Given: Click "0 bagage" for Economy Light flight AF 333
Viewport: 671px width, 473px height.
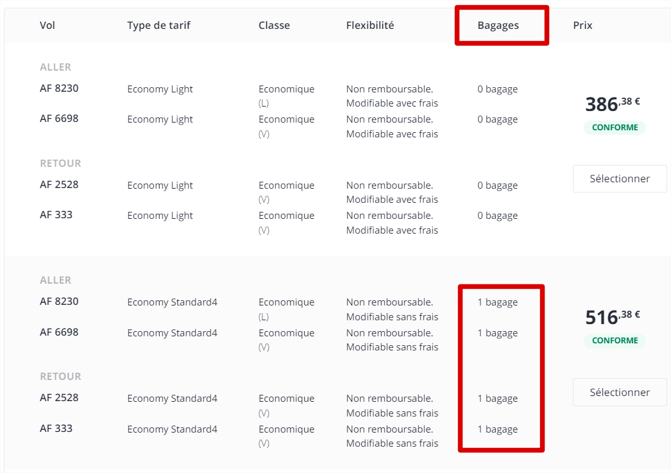Looking at the screenshot, I should (498, 216).
